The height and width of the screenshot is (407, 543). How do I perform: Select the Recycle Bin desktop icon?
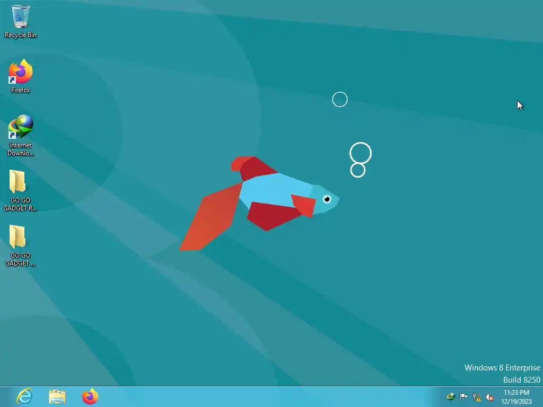(21, 21)
